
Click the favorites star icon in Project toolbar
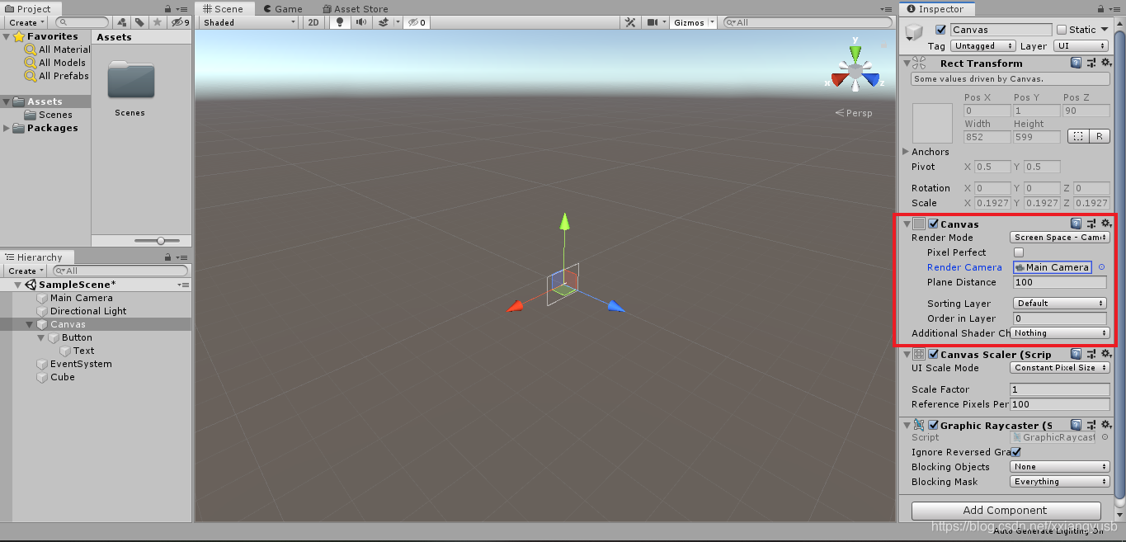pos(158,22)
